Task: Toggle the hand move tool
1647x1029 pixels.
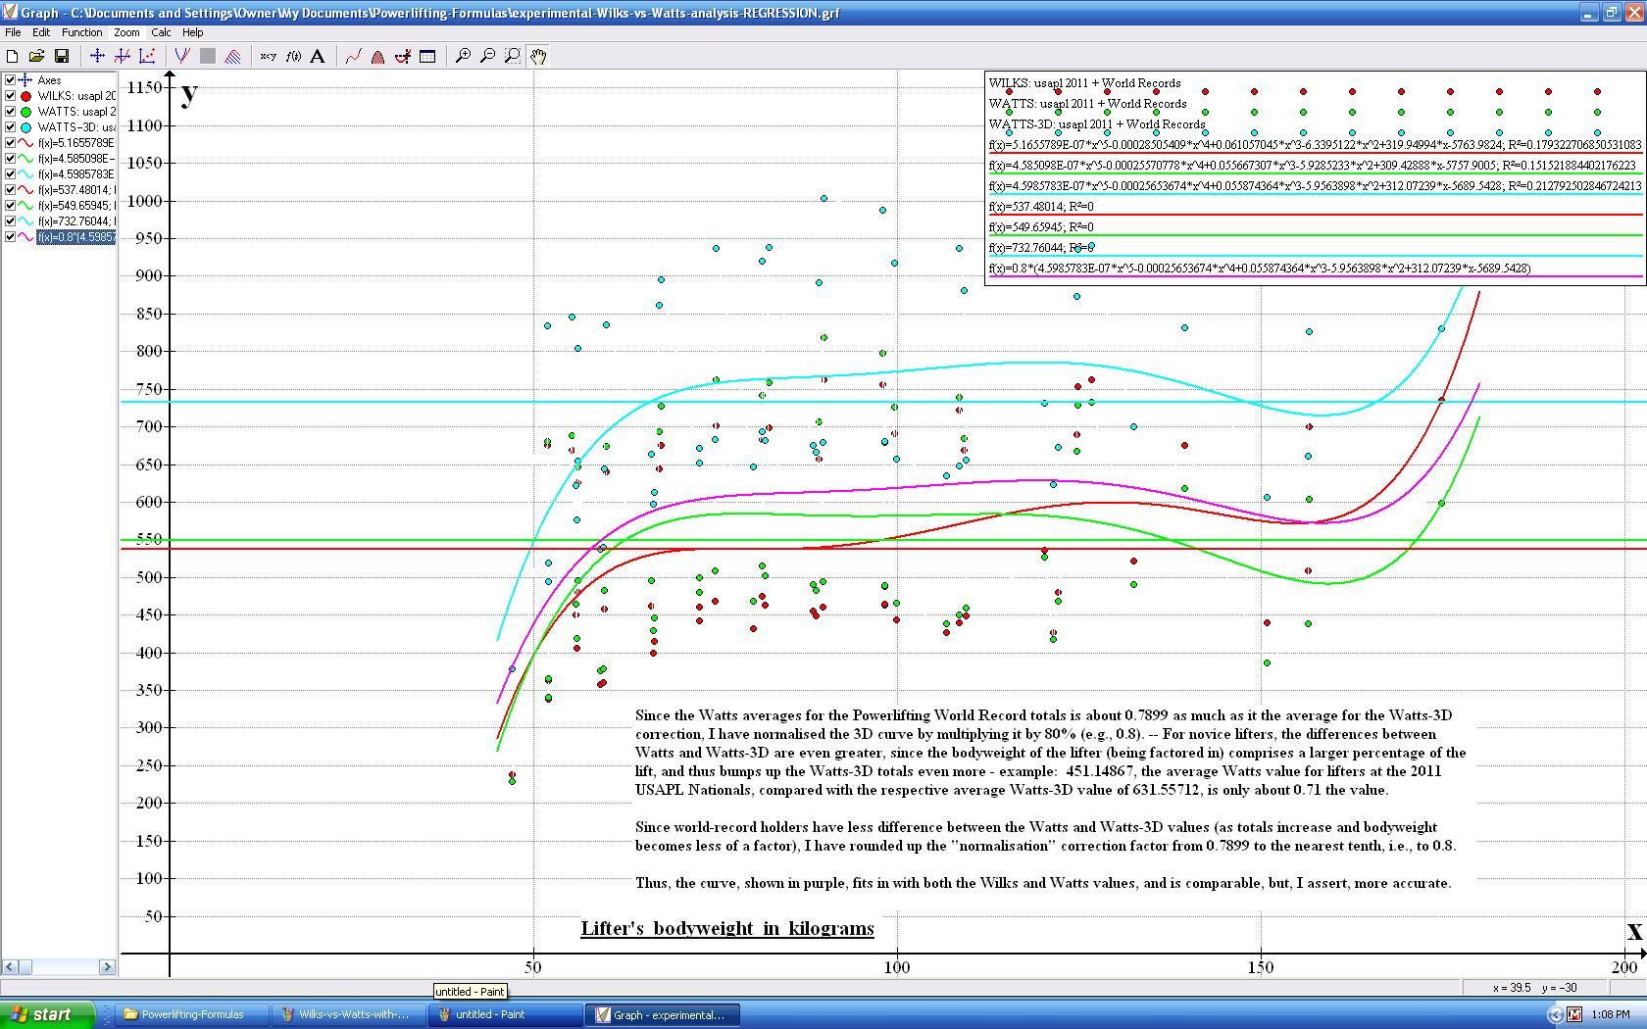Action: click(537, 56)
